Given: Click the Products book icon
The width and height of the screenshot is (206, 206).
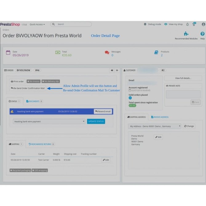Looking at the screenshot, I should pos(156,52).
